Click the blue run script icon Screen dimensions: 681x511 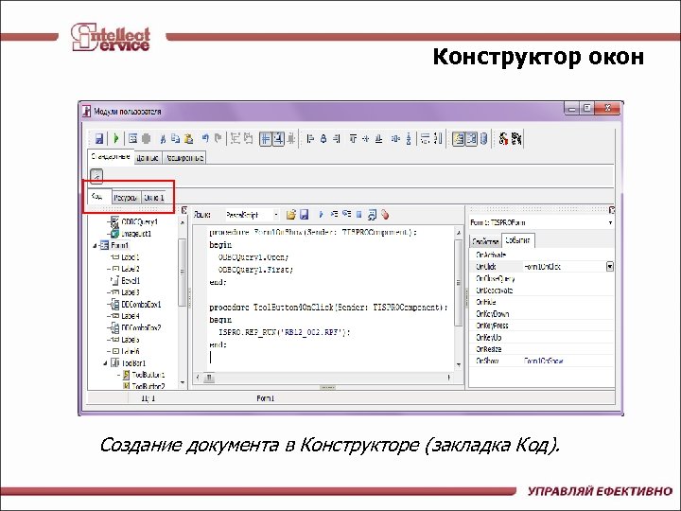(321, 215)
